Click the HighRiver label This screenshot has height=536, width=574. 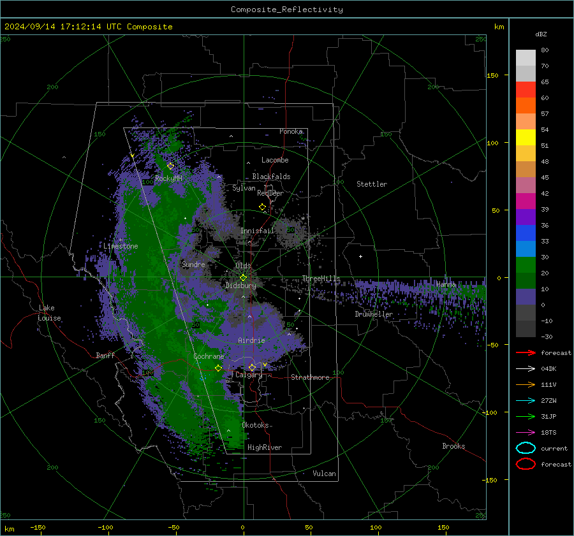265,447
